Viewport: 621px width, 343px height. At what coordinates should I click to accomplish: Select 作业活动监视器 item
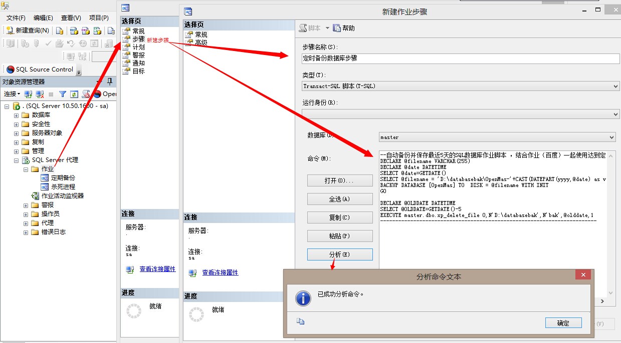click(63, 196)
